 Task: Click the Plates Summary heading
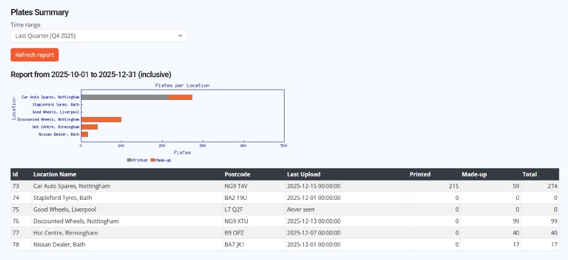point(40,12)
